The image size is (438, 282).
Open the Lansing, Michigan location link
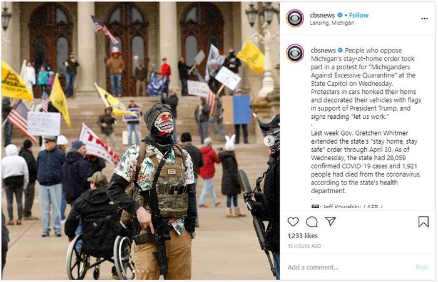(332, 23)
